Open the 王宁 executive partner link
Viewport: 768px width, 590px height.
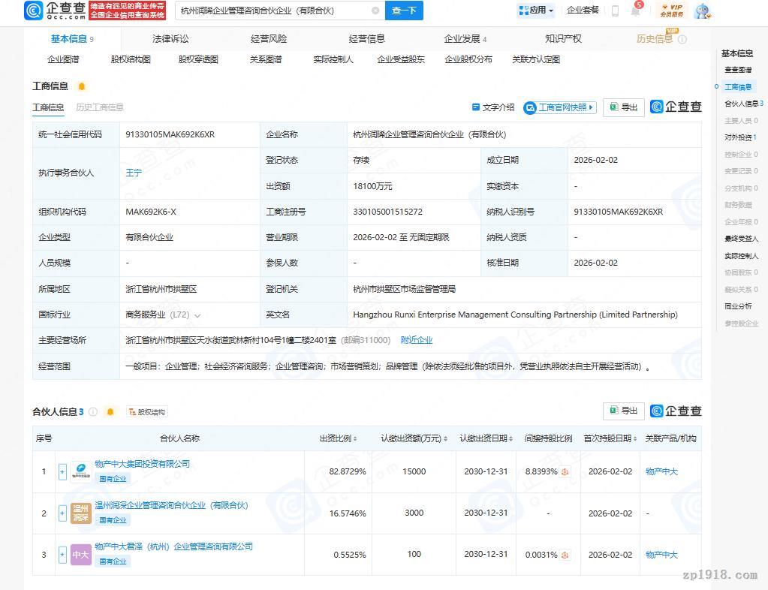(134, 173)
